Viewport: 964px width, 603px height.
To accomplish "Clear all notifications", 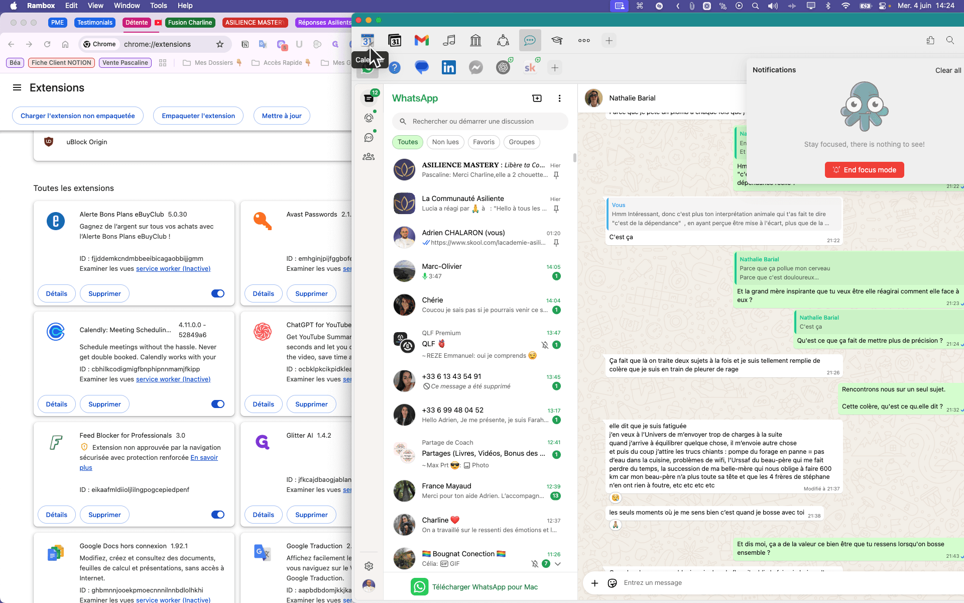I will click(948, 70).
